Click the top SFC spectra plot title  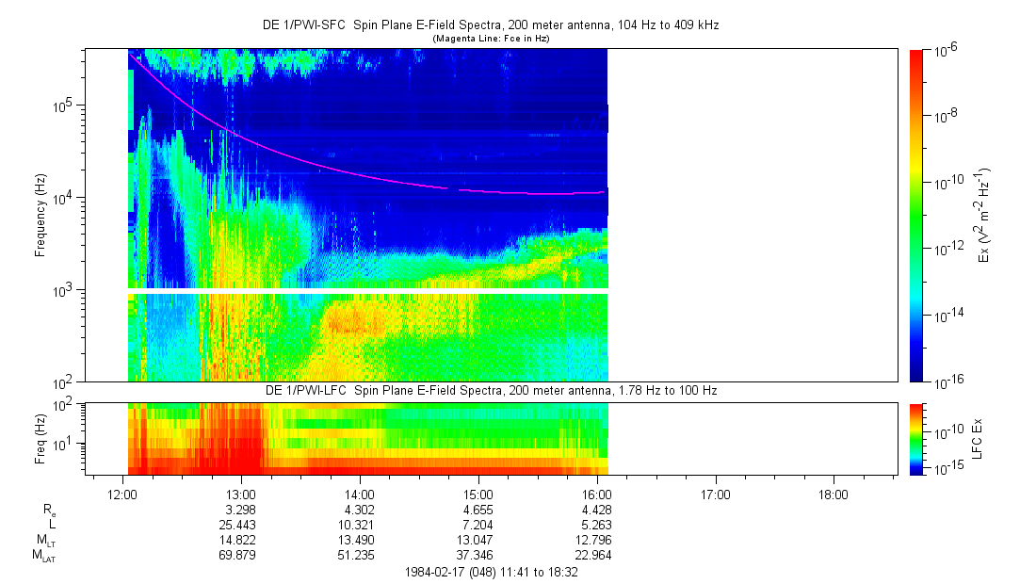(x=490, y=25)
